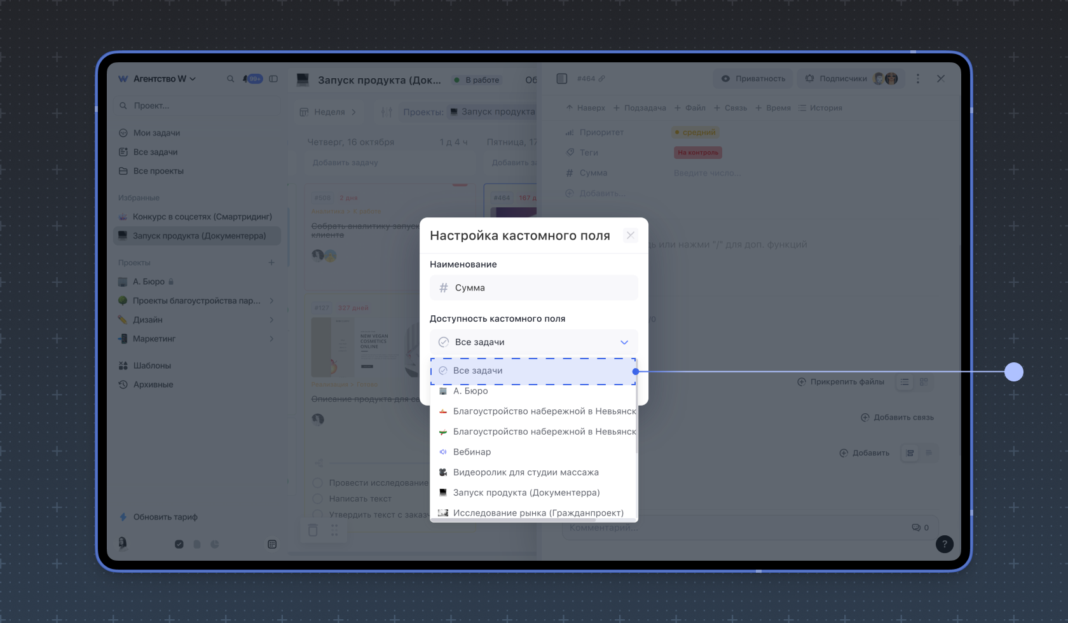1068x623 pixels.
Task: Click the 'Приватность' button
Action: pos(753,79)
